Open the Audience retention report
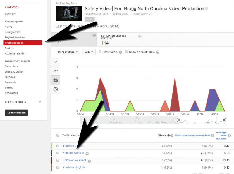Screen dimensions: 234x174 [15, 54]
